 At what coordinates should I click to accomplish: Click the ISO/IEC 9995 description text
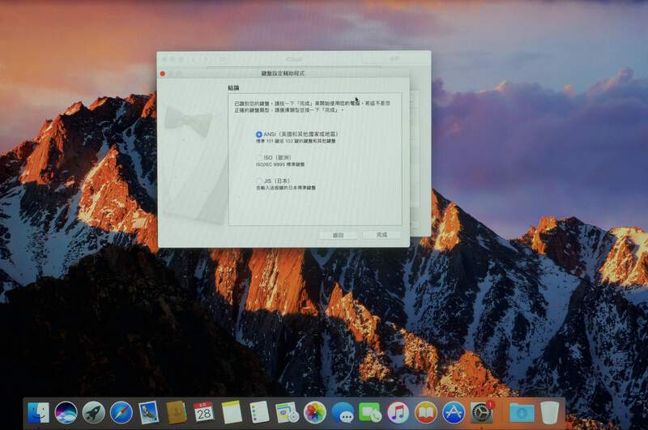280,164
